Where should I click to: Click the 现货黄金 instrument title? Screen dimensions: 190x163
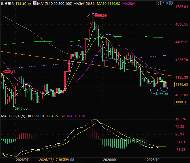[x=8, y=4]
